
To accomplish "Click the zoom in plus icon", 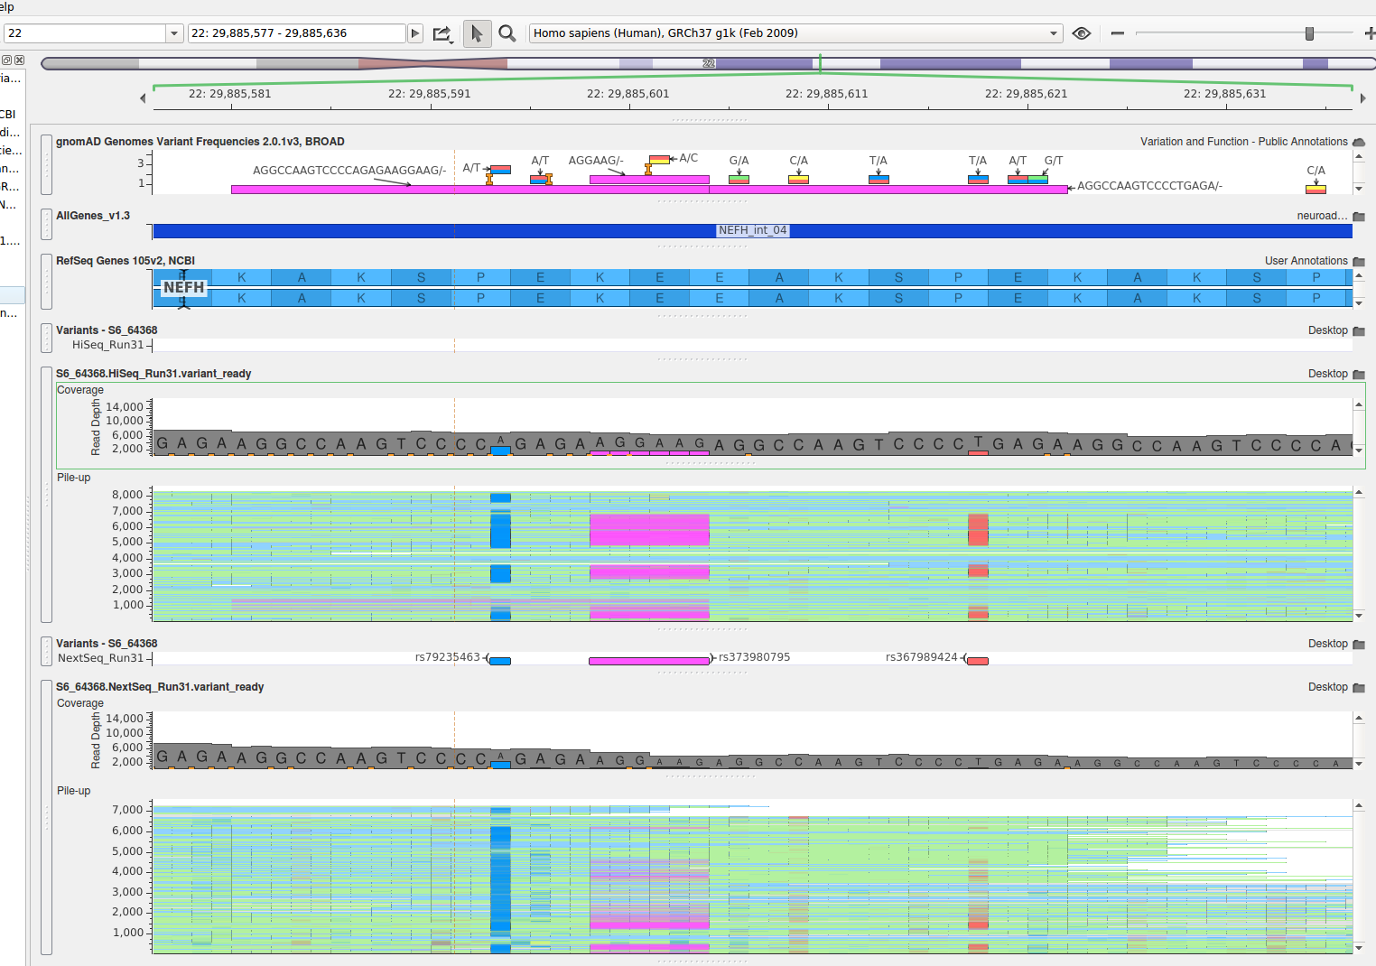I will tap(1370, 33).
